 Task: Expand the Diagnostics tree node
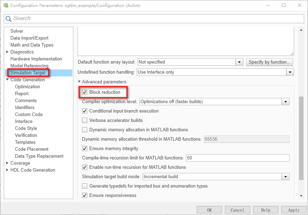click(7, 52)
